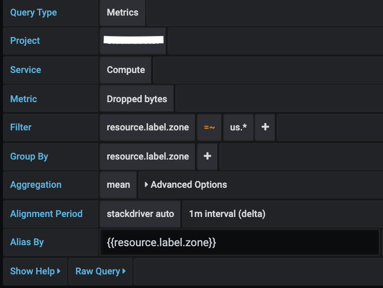This screenshot has height=288, width=383.
Task: Expand the Raw Query section
Action: click(x=100, y=271)
